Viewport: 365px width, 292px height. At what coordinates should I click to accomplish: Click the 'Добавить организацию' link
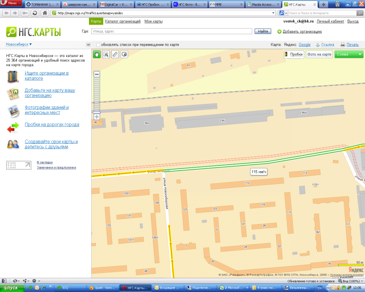coord(302,31)
